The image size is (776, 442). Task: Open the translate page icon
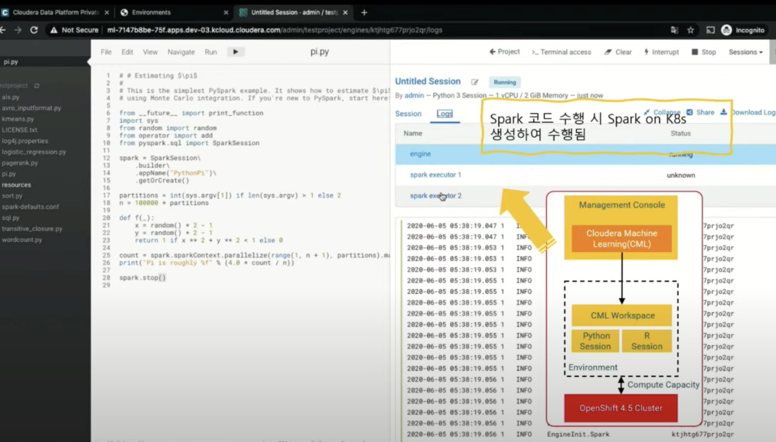tap(674, 30)
